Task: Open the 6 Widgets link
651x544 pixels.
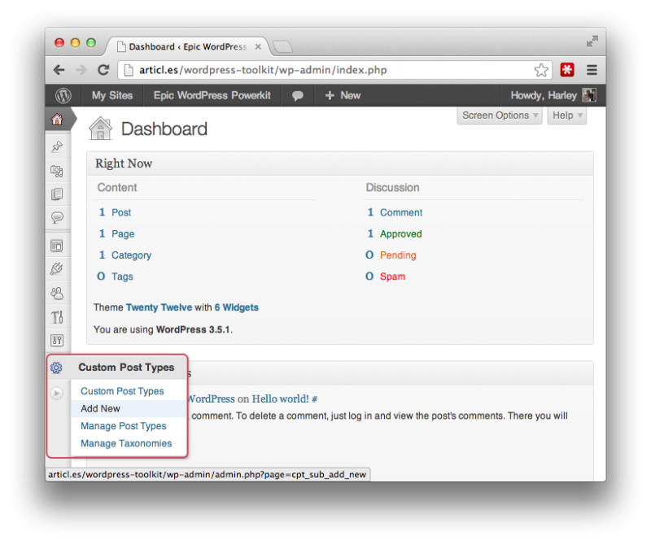Action: tap(236, 307)
